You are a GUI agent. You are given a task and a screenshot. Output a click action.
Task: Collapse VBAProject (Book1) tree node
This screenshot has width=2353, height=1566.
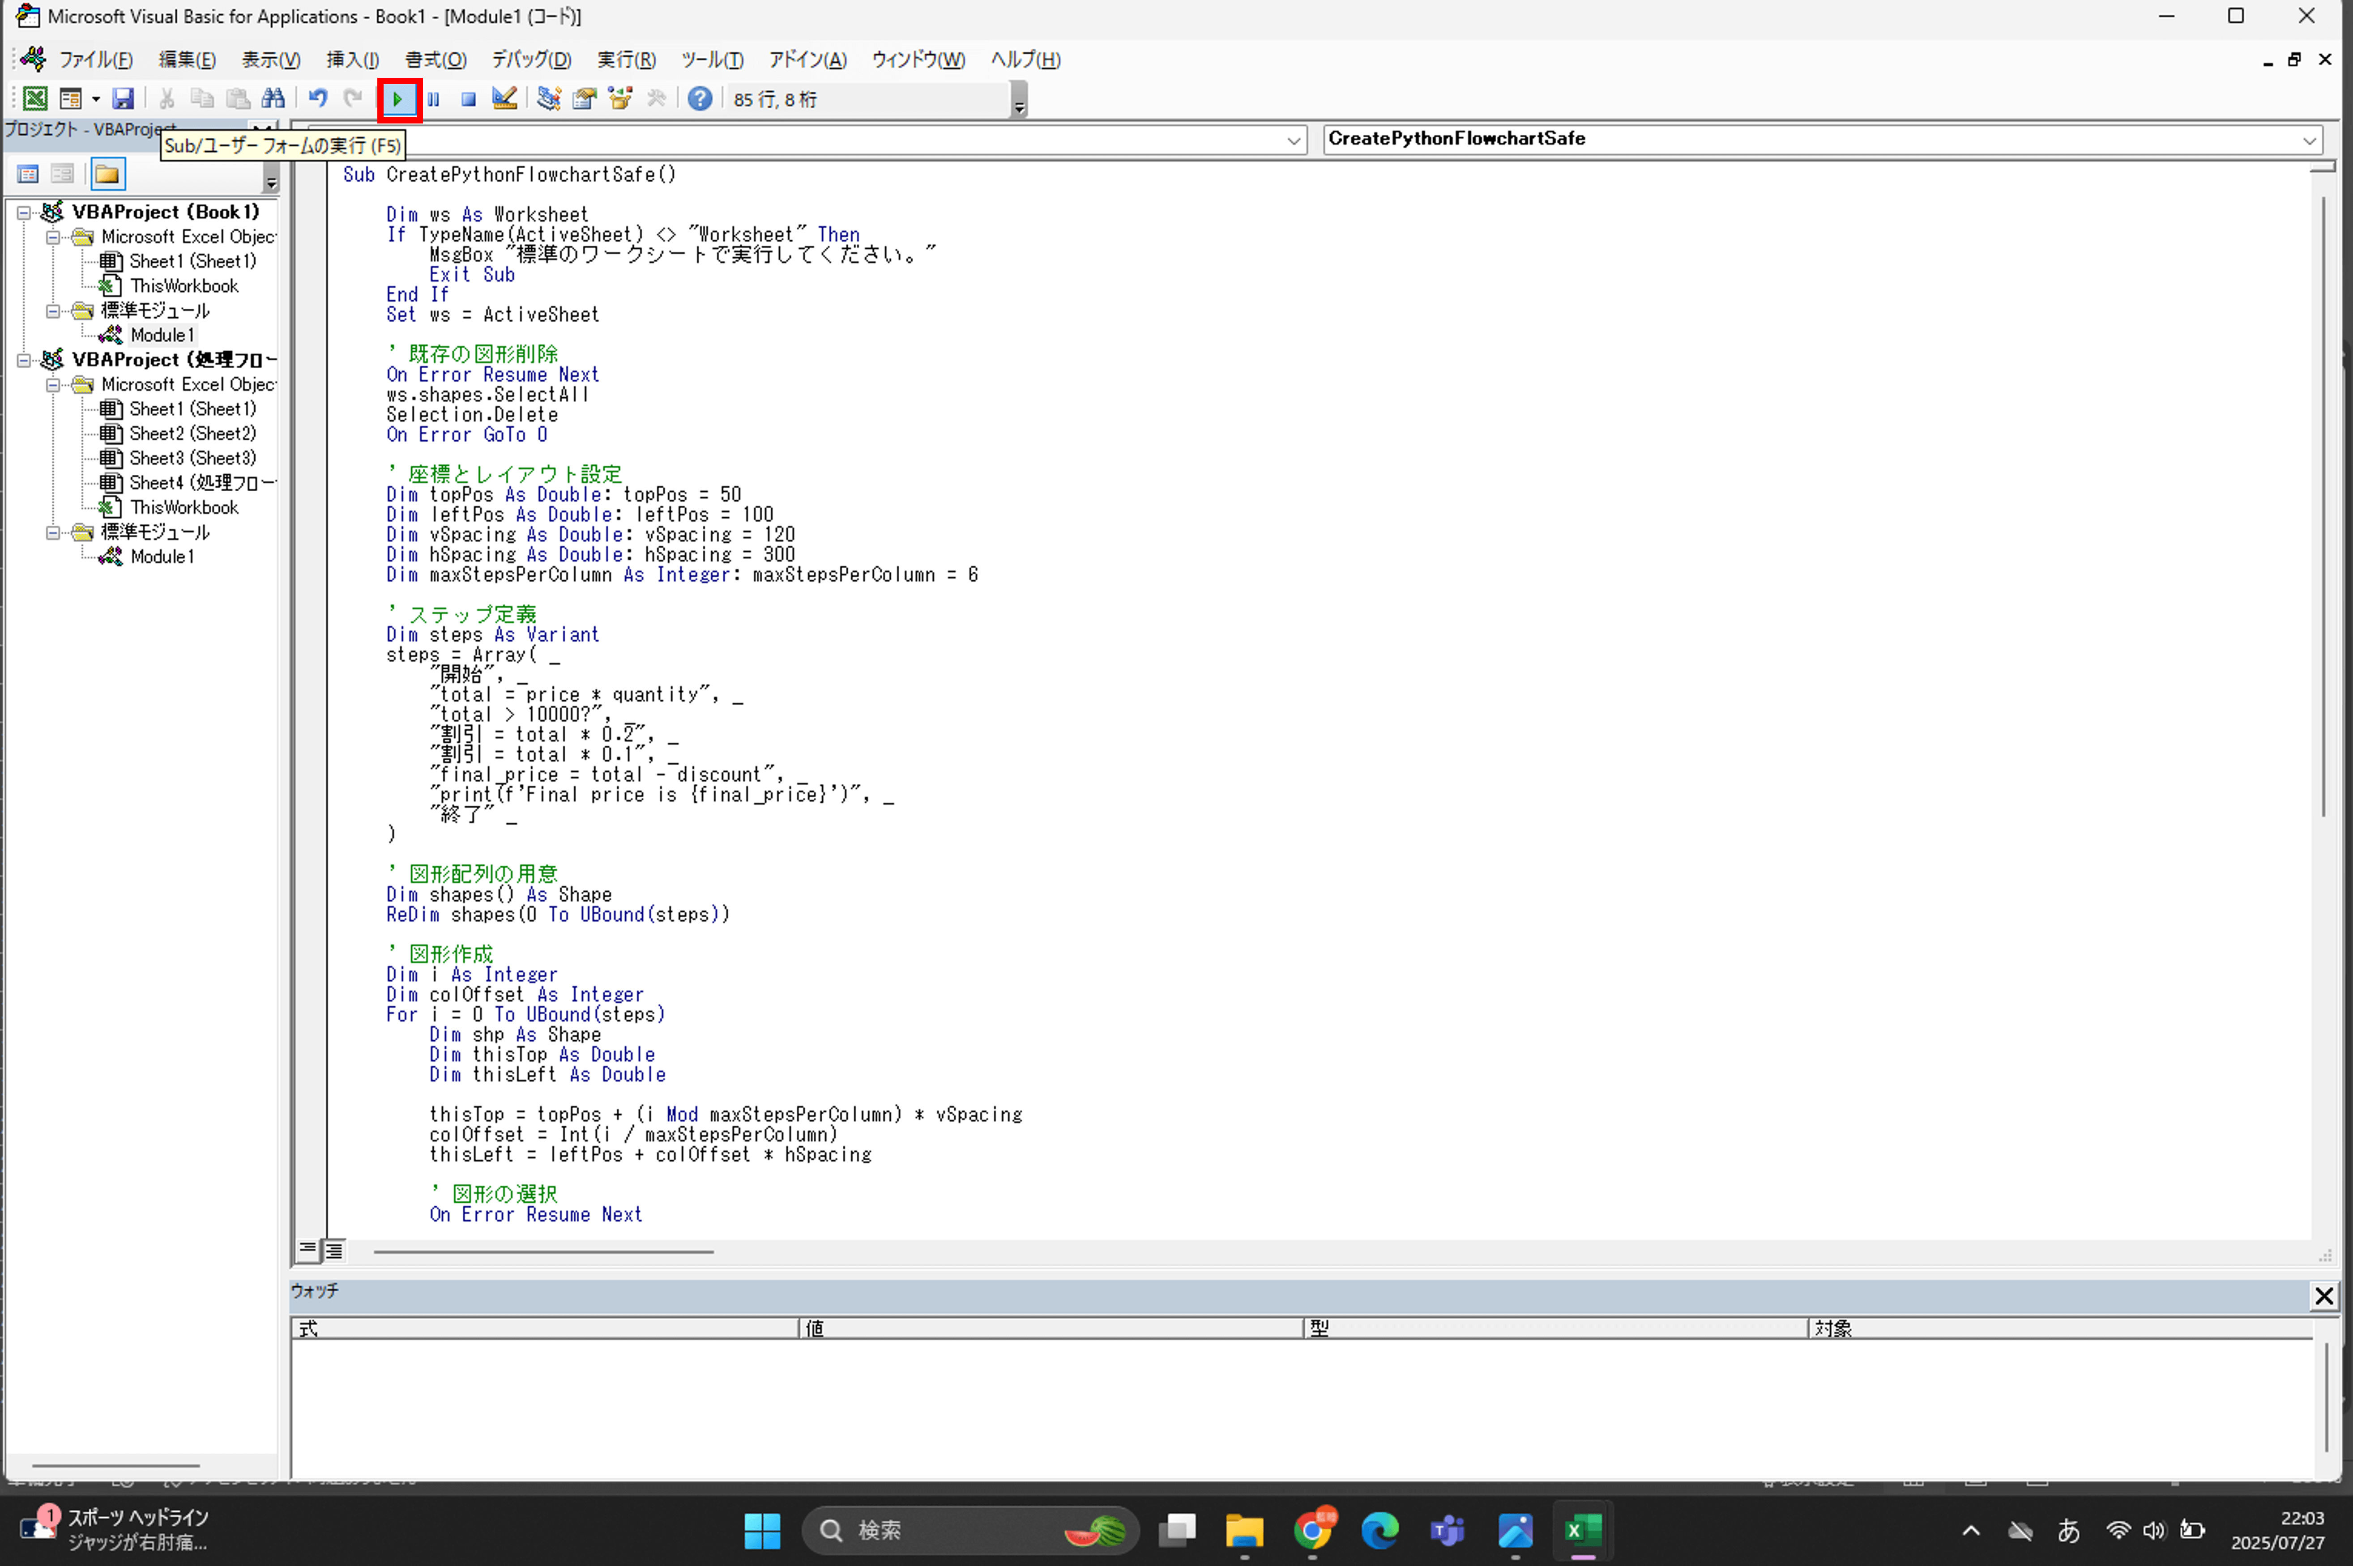click(x=24, y=213)
